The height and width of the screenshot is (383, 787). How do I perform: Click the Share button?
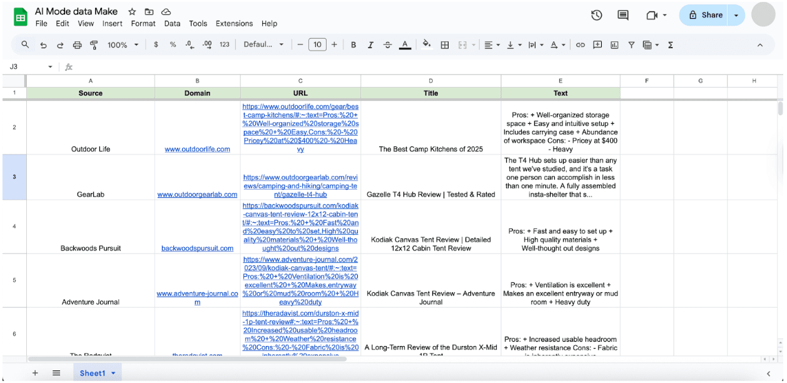click(x=705, y=15)
